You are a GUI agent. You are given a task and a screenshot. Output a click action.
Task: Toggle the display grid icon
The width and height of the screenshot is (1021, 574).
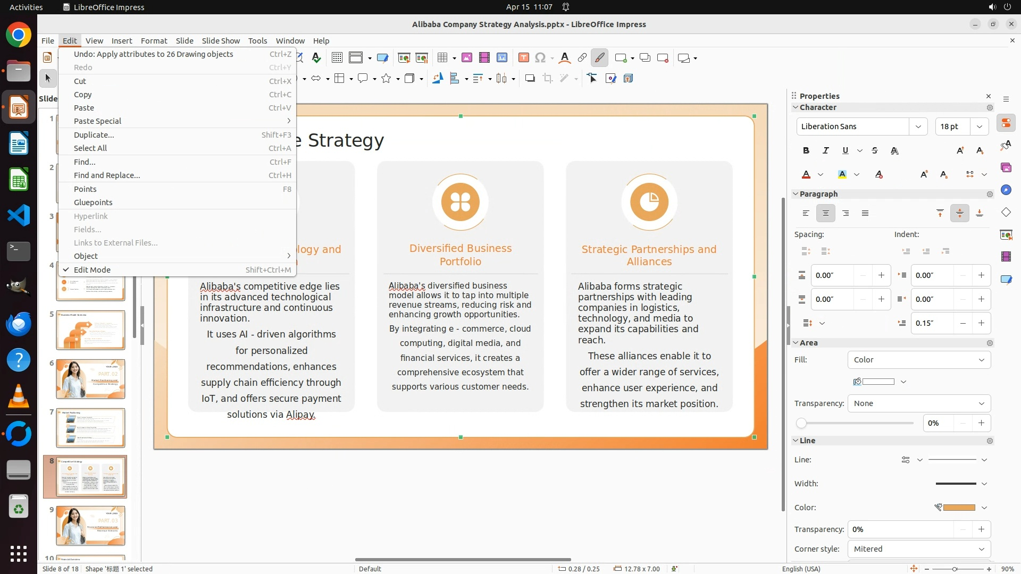(337, 58)
